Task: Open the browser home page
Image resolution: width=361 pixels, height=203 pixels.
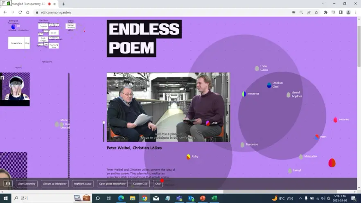Action: point(28,12)
